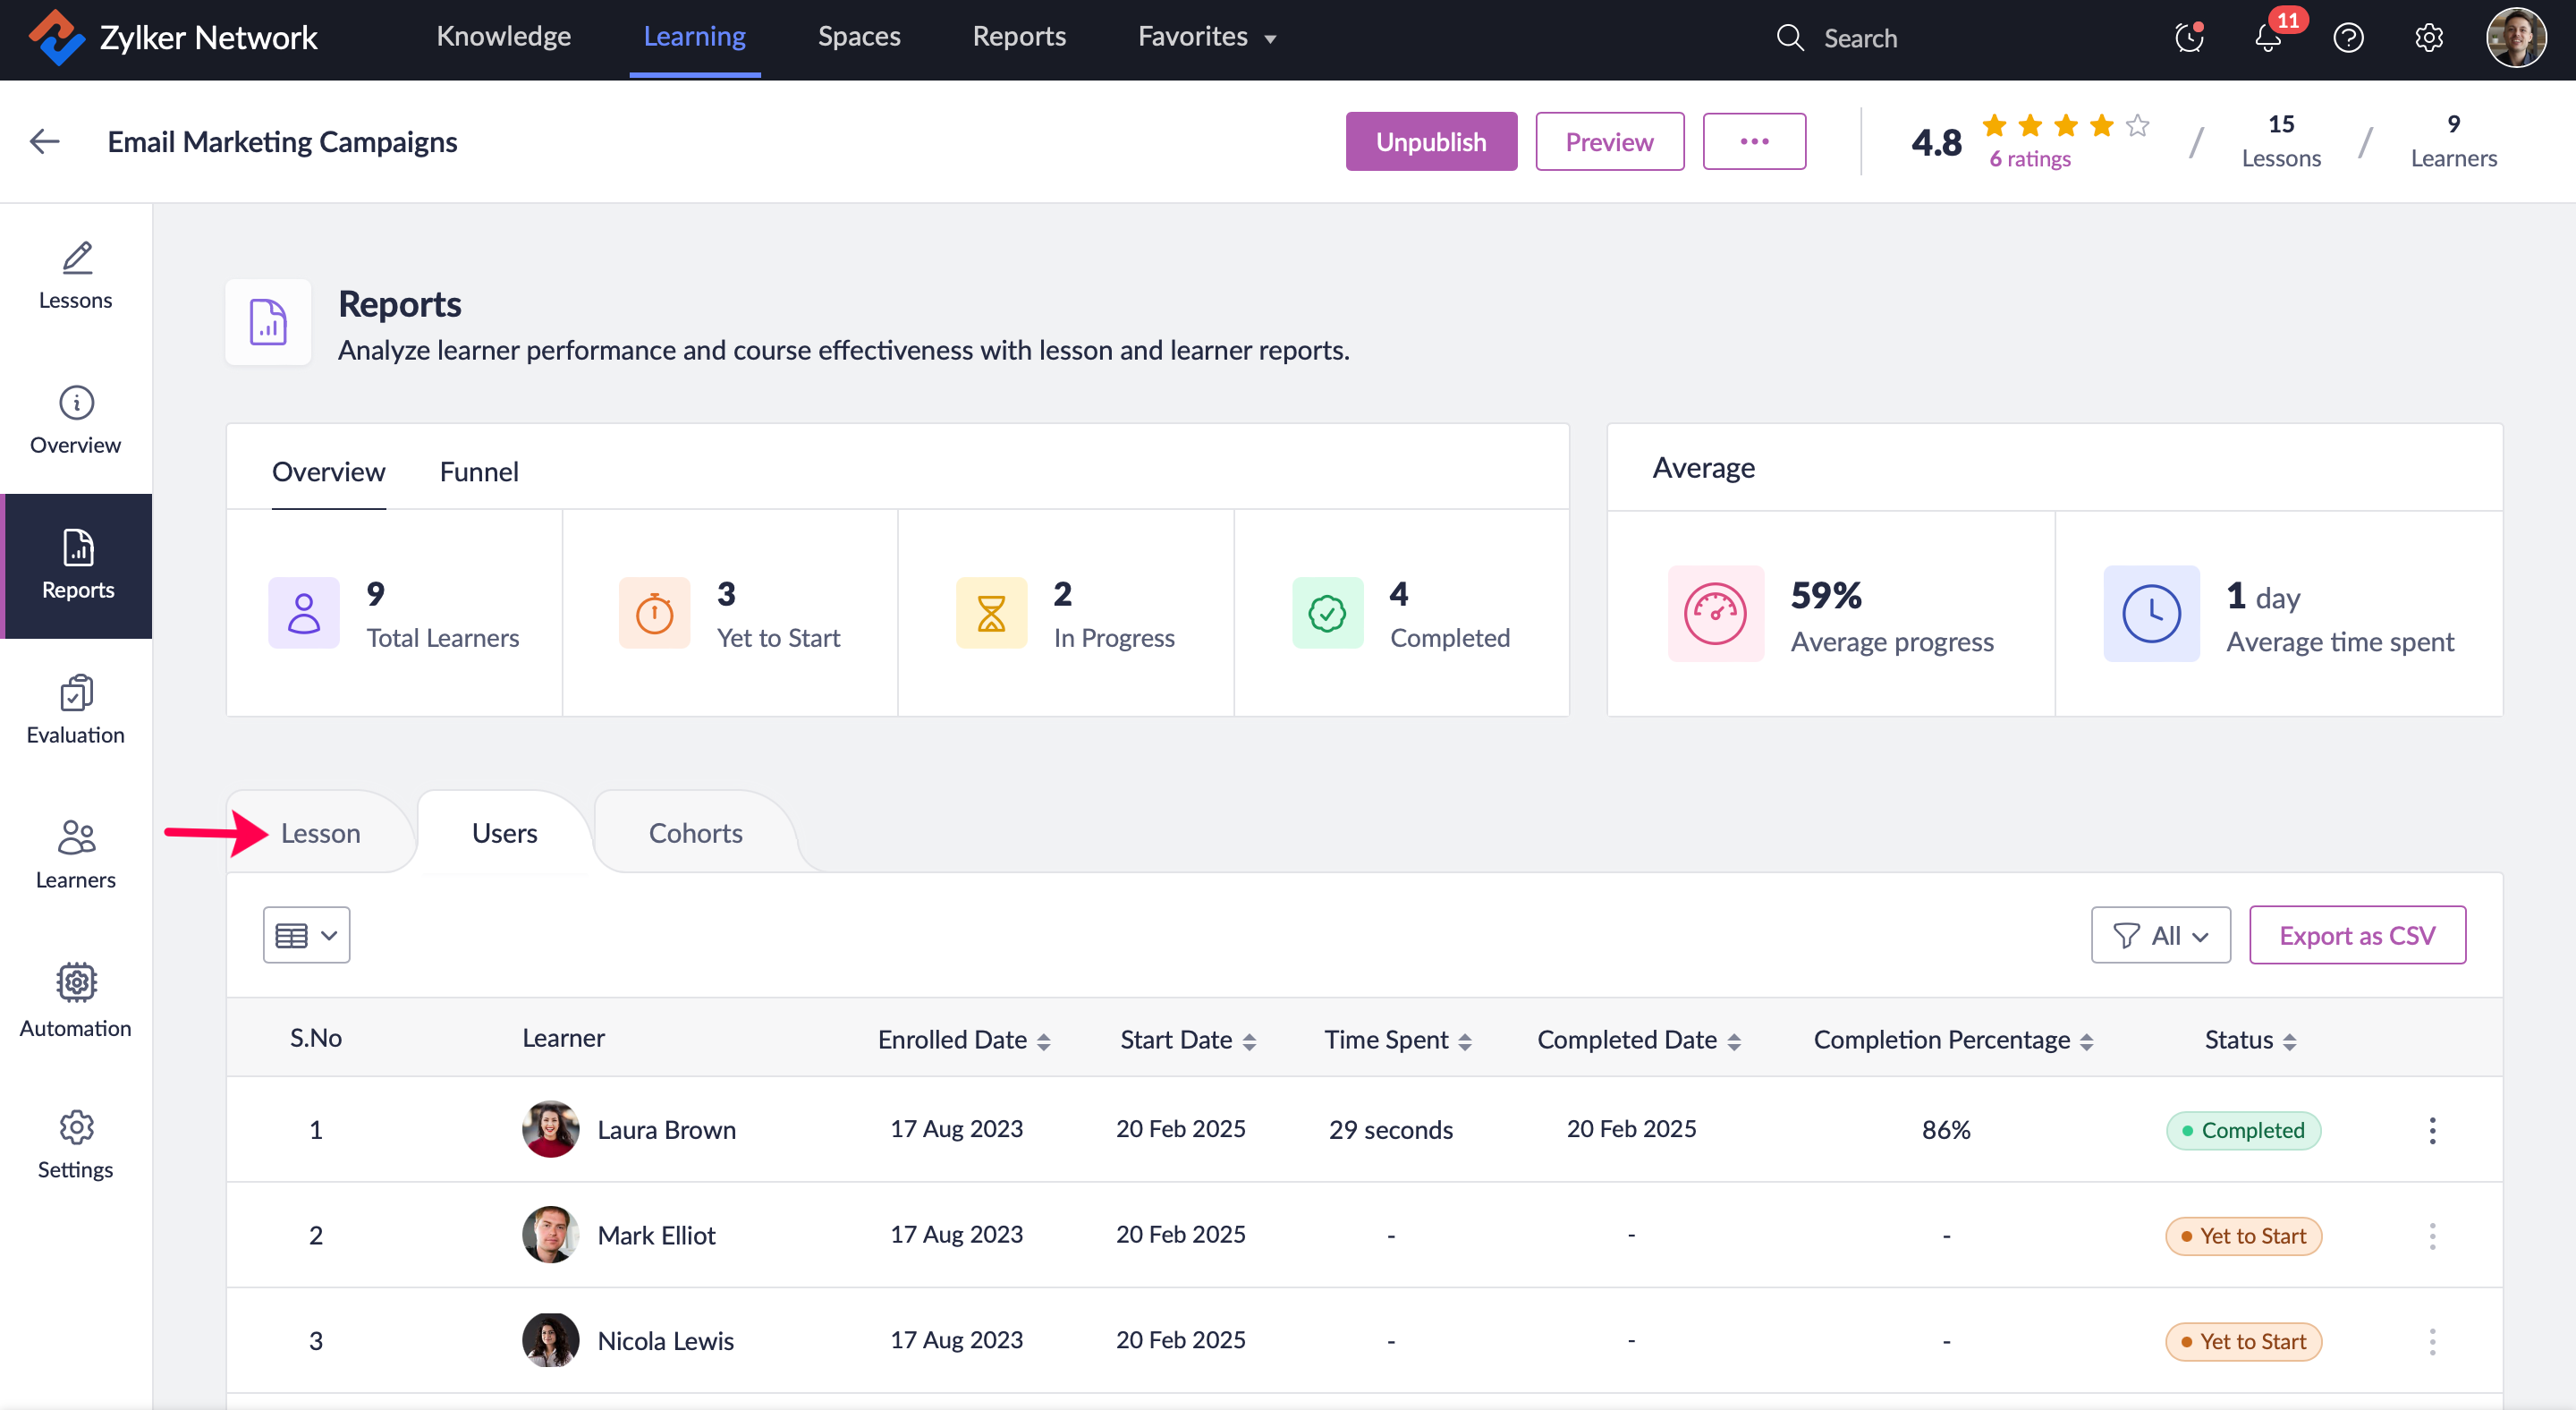Screen dimensions: 2576x1410
Task: Expand the table view selector dropdown
Action: 306,935
